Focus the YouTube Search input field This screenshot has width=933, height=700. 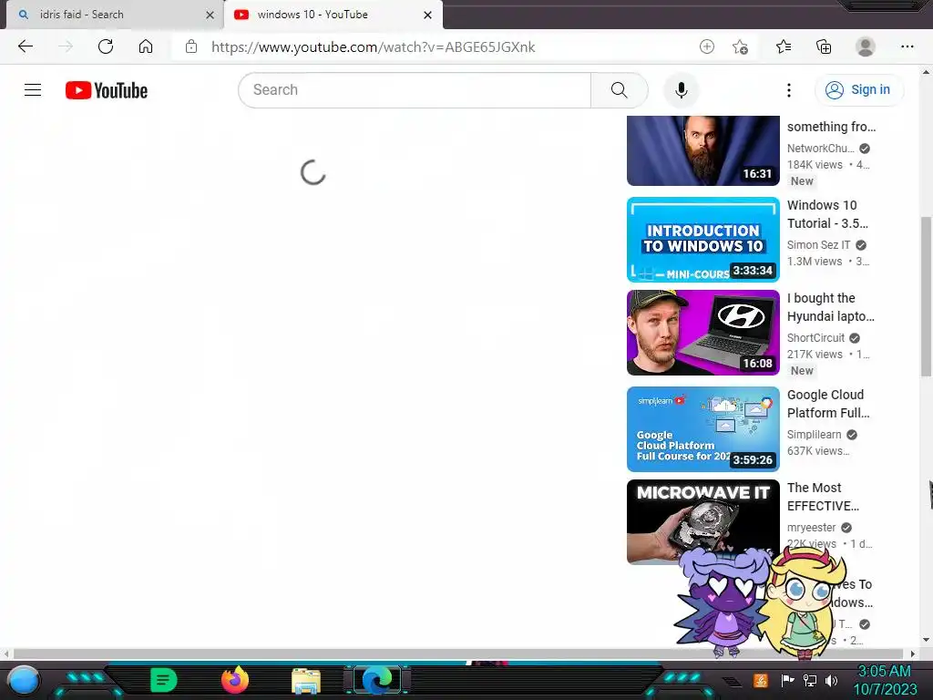pos(415,90)
